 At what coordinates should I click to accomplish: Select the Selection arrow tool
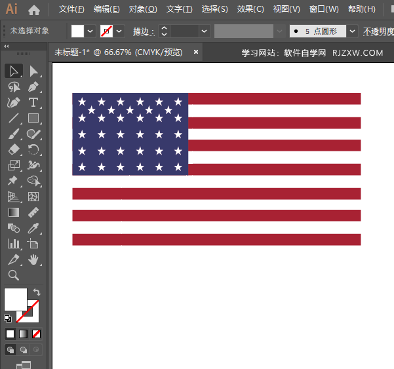point(14,71)
